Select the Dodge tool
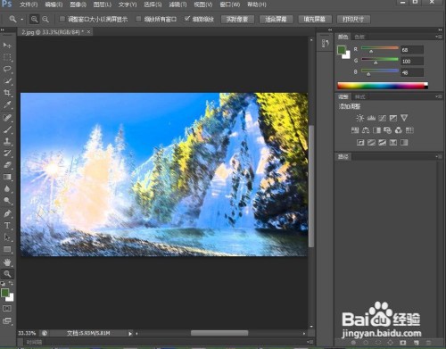 tap(7, 201)
